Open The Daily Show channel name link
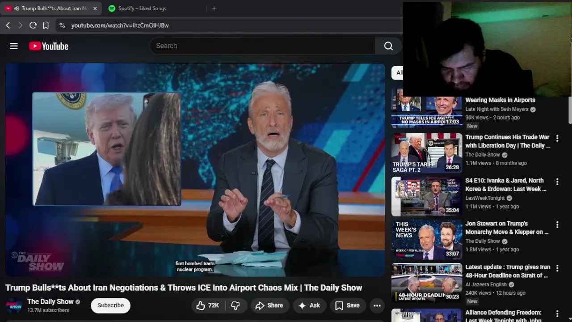 (x=50, y=302)
